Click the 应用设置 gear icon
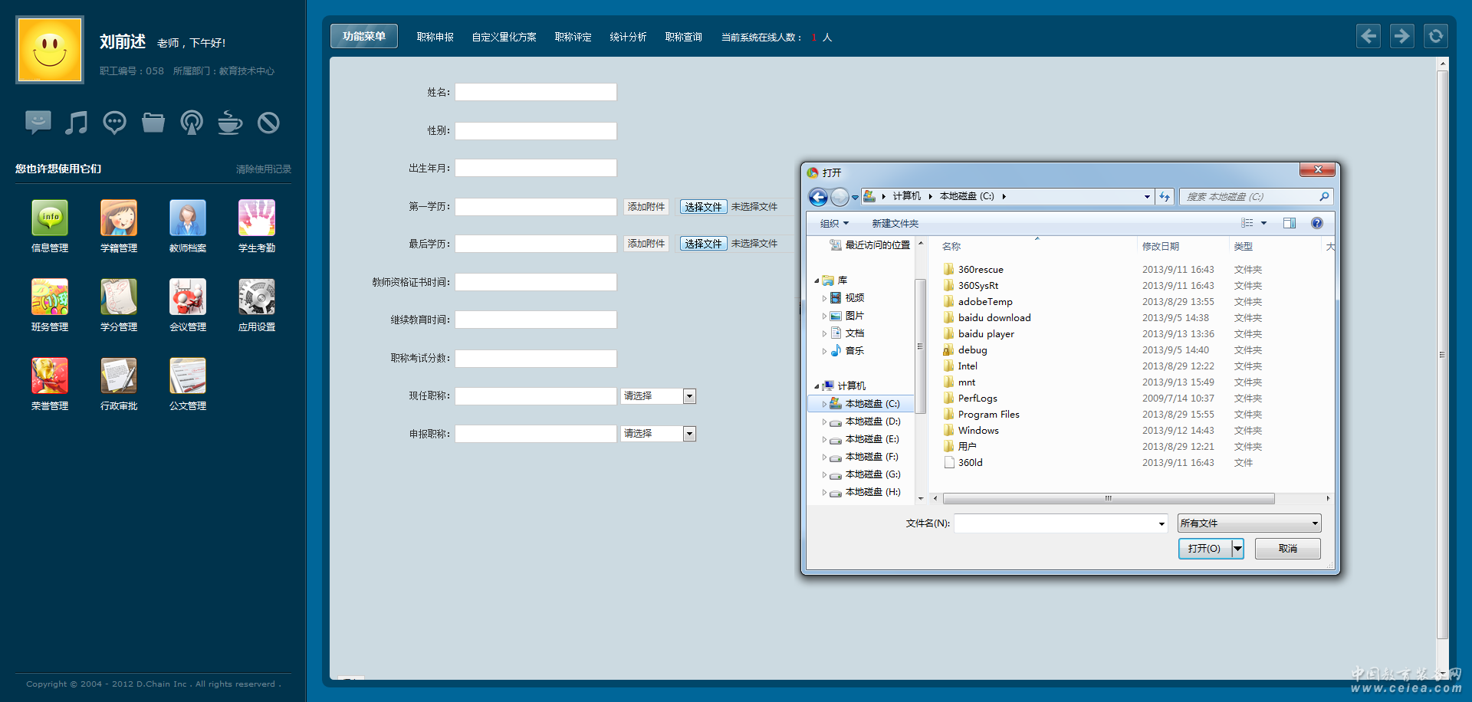Screen dimensions: 1472x702 [257, 297]
